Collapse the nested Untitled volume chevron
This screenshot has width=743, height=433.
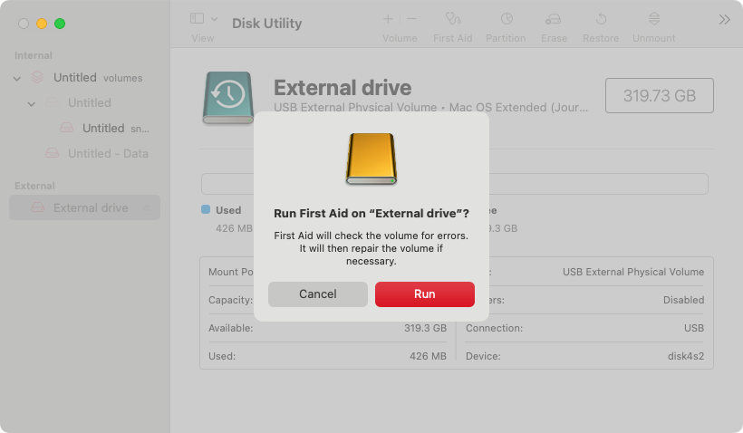[32, 104]
